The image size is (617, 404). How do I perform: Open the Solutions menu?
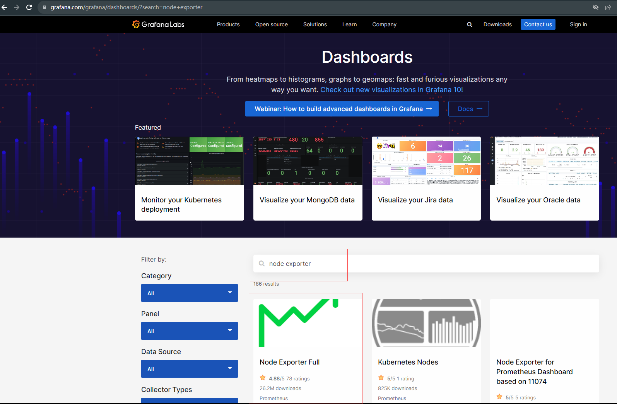click(x=315, y=24)
